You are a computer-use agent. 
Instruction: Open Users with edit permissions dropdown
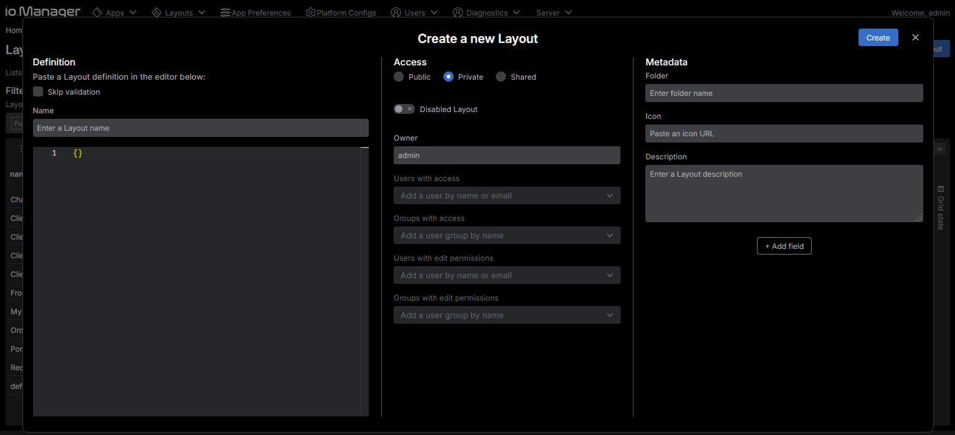click(x=507, y=275)
